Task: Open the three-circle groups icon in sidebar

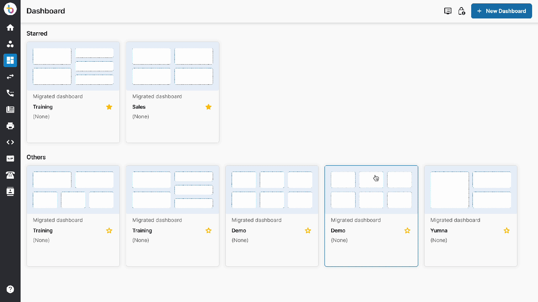Action: (10, 44)
